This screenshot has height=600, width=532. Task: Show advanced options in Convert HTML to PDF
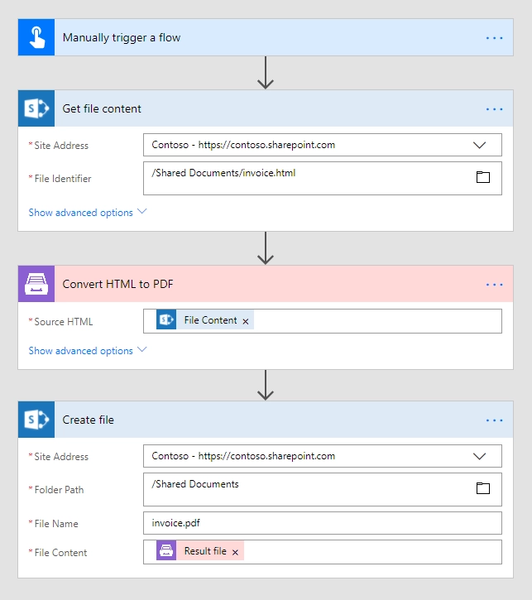point(88,351)
